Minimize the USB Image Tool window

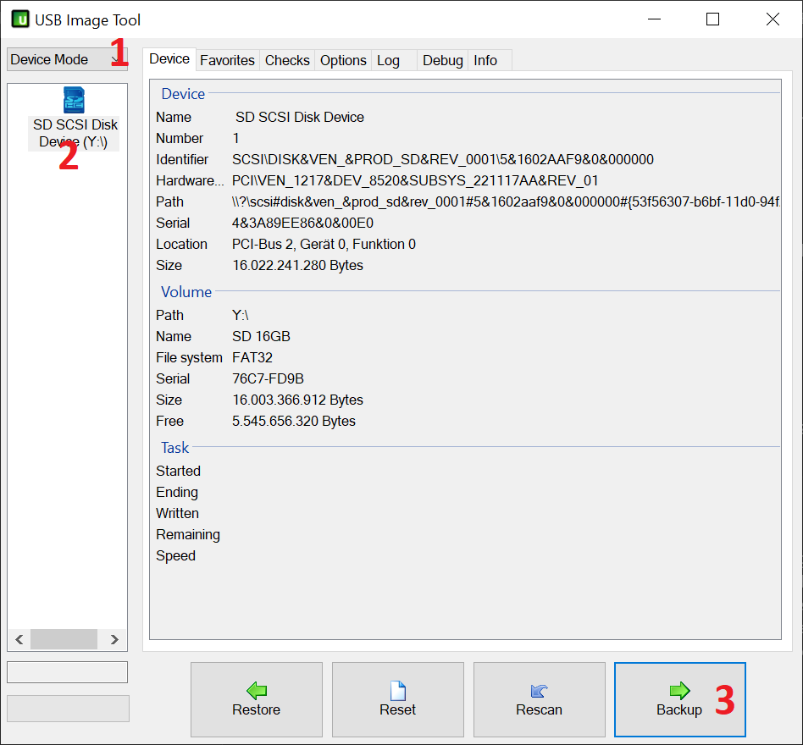tap(654, 19)
